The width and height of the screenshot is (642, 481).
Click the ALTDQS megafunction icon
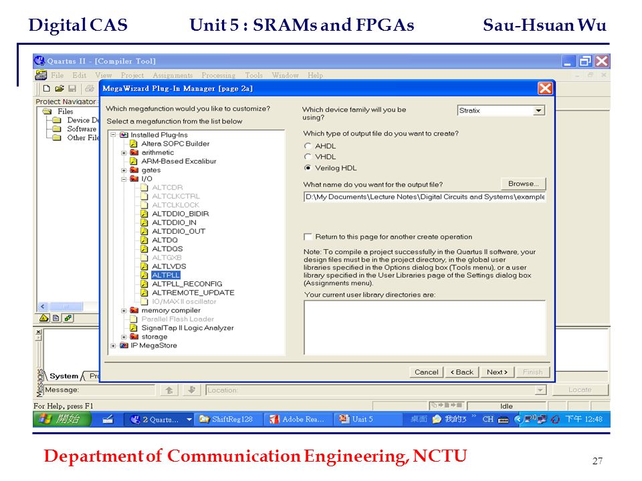click(x=144, y=249)
